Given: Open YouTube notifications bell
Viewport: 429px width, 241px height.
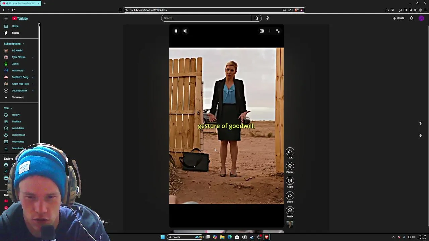Looking at the screenshot, I should (x=412, y=18).
